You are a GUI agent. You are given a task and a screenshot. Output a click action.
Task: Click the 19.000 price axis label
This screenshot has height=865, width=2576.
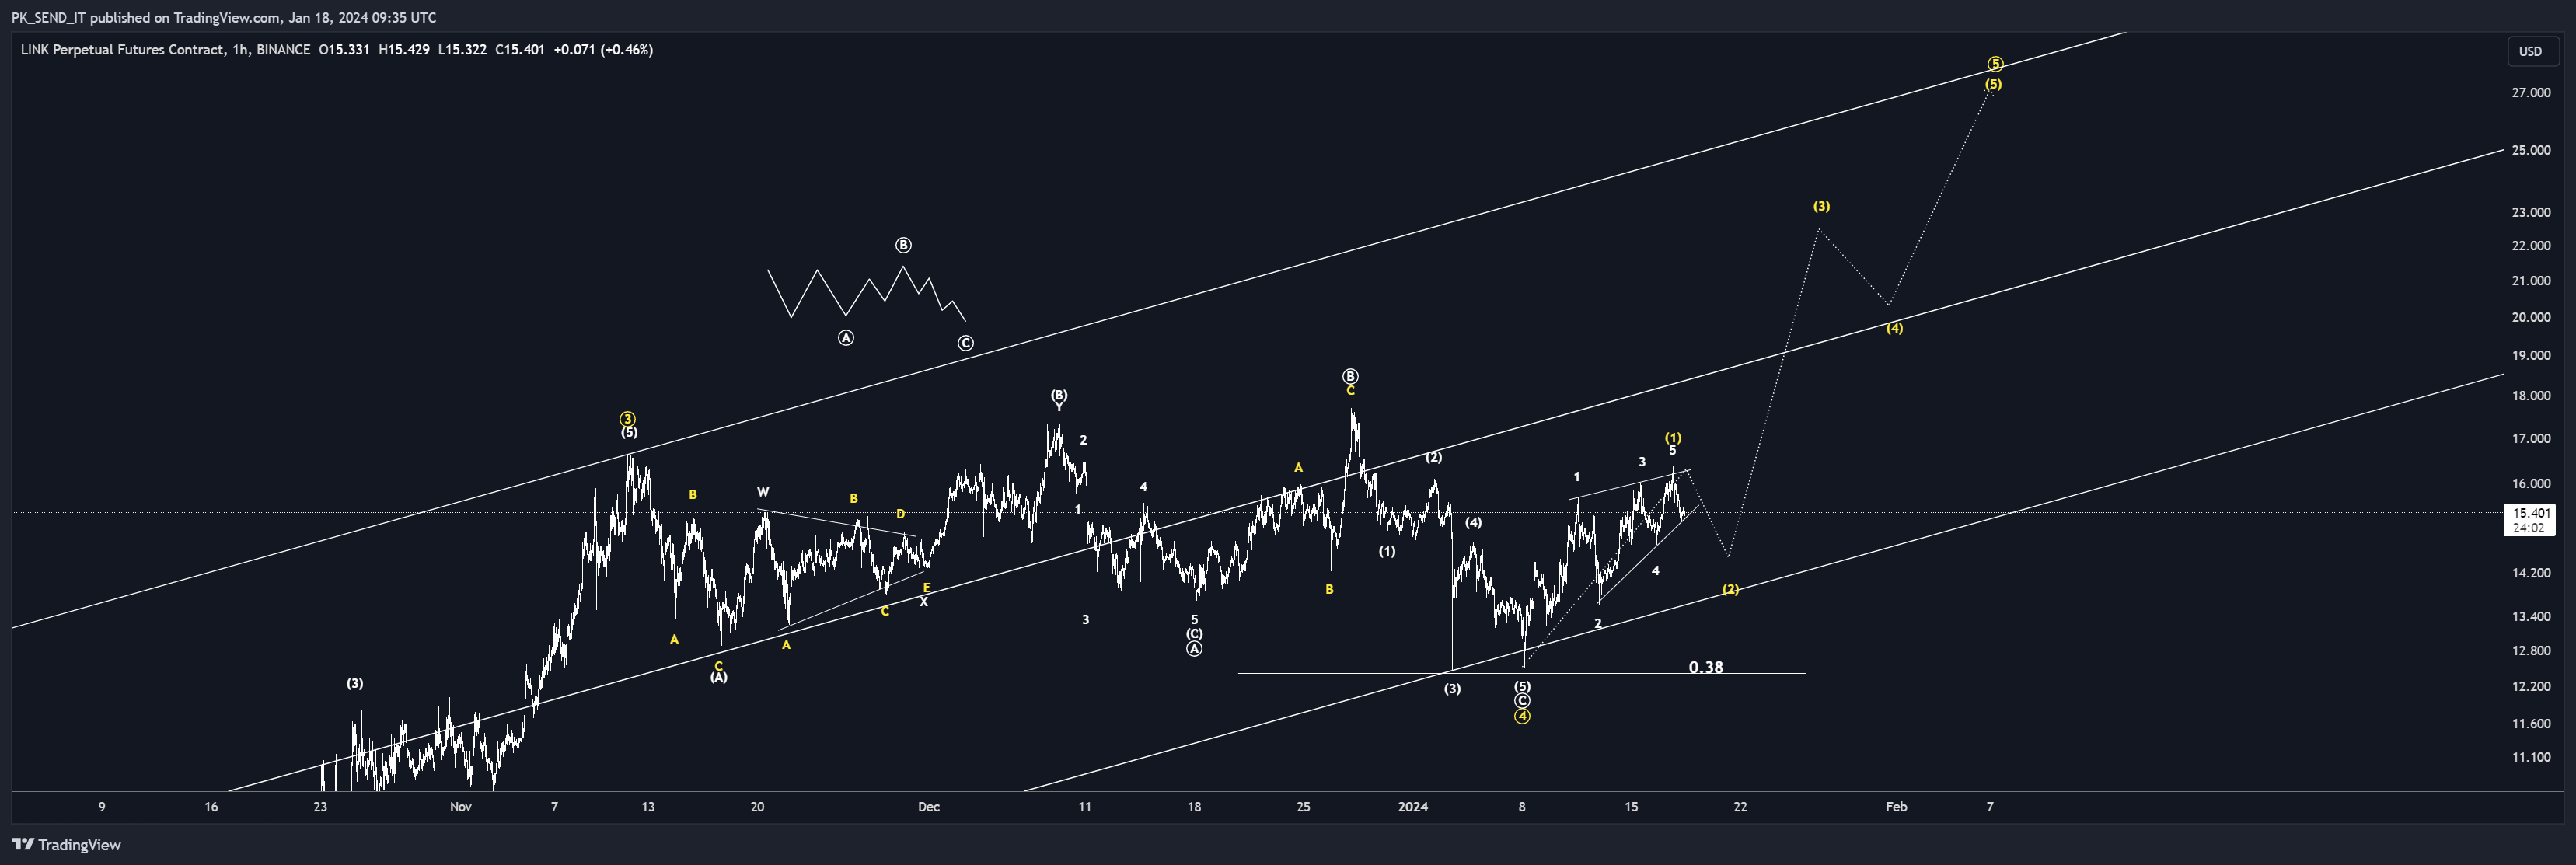click(2531, 355)
